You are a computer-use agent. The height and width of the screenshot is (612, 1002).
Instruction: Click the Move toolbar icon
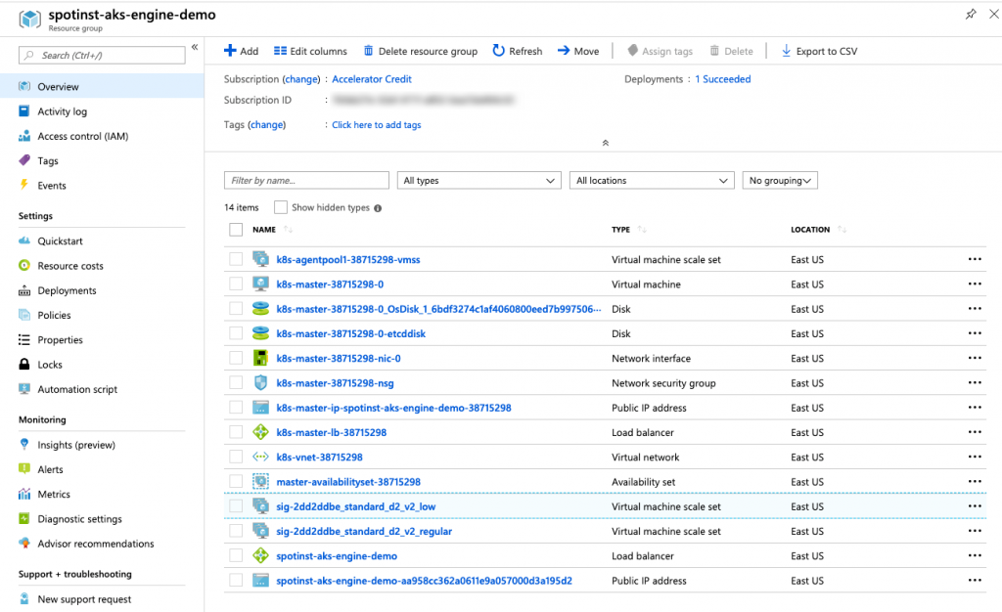[577, 51]
